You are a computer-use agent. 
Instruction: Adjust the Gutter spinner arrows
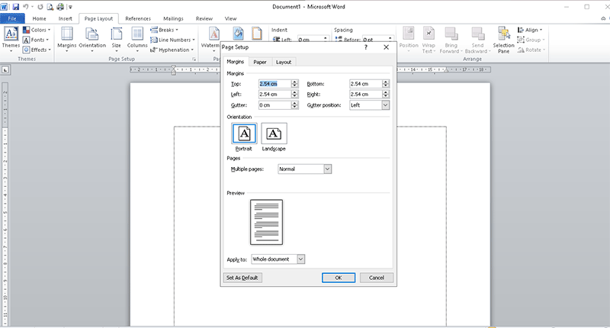[x=294, y=105]
